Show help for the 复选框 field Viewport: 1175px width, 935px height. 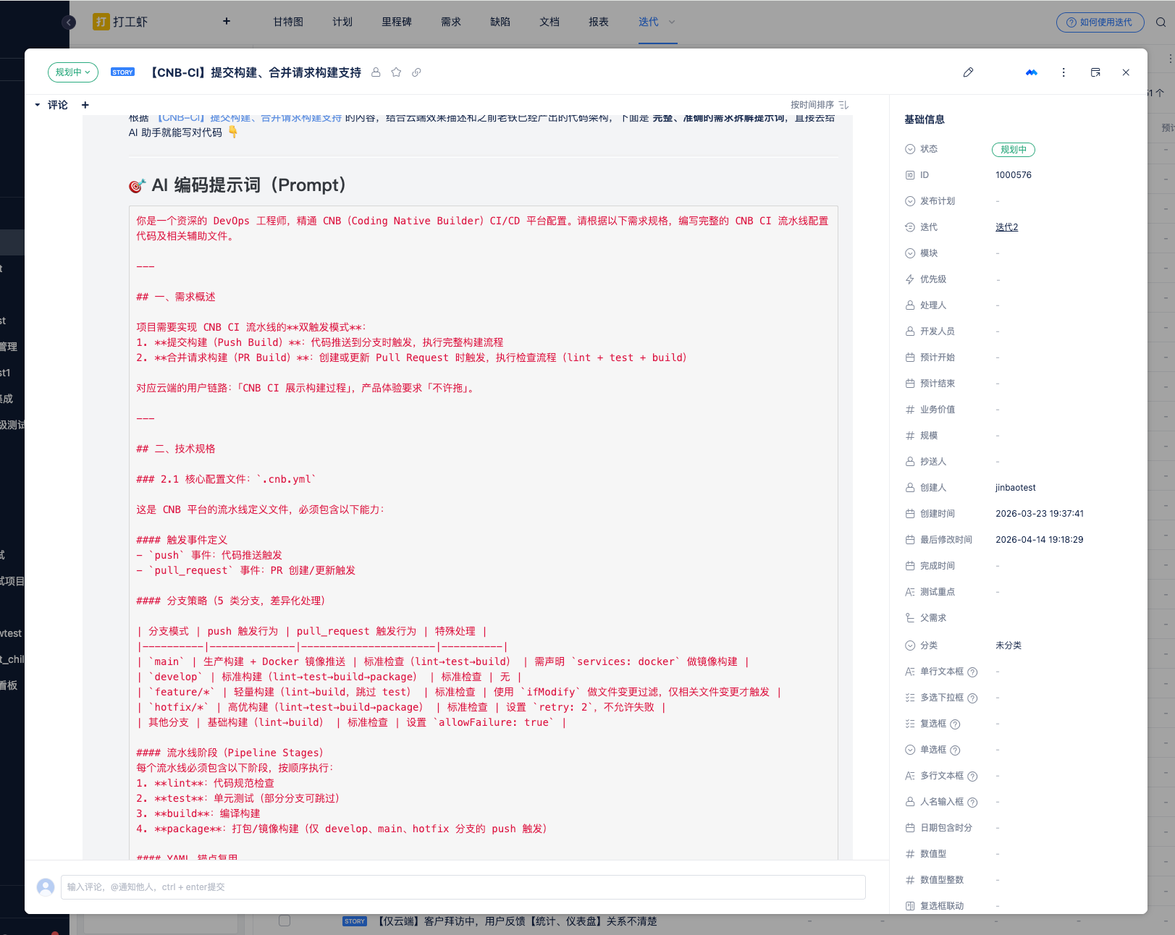pos(955,724)
